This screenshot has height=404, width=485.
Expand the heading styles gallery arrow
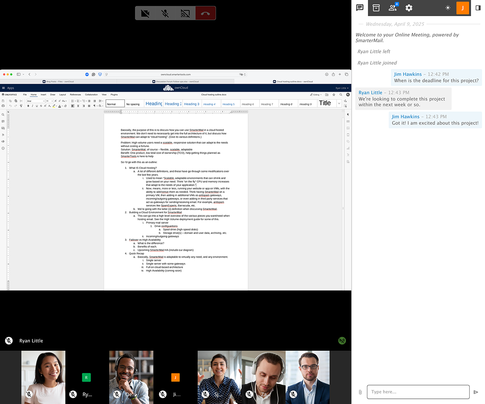[x=339, y=103]
